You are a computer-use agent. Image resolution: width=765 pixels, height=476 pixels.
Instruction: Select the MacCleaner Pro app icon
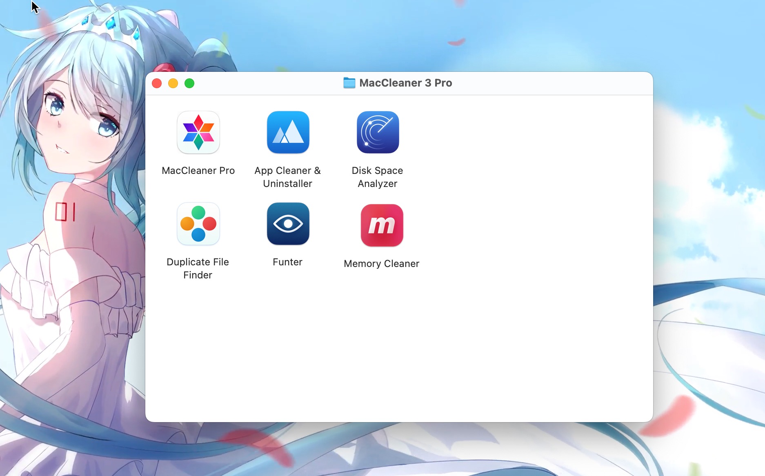(198, 132)
